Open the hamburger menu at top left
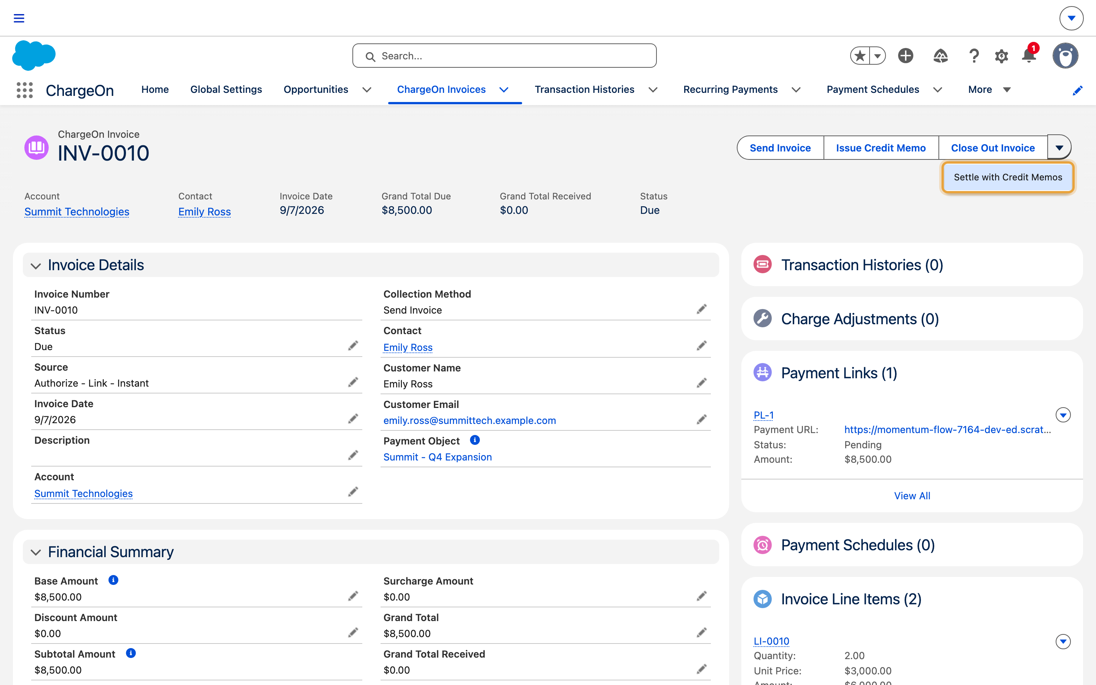Image resolution: width=1096 pixels, height=685 pixels. click(19, 18)
